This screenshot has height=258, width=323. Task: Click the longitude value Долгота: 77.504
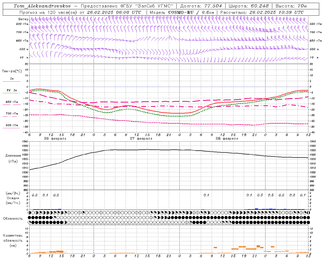pyautogui.click(x=201, y=6)
